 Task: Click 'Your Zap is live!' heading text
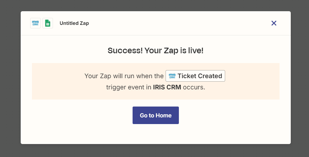[174, 50]
